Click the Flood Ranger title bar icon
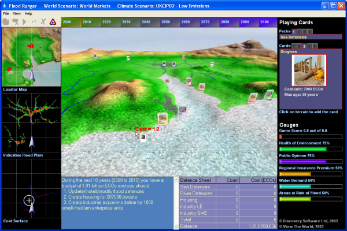Screen dimensions: 347x231 coord(5,6)
